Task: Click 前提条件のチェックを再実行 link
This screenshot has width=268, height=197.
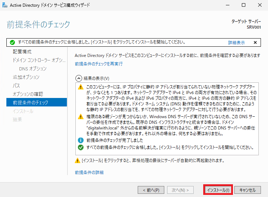Action: tap(99, 64)
